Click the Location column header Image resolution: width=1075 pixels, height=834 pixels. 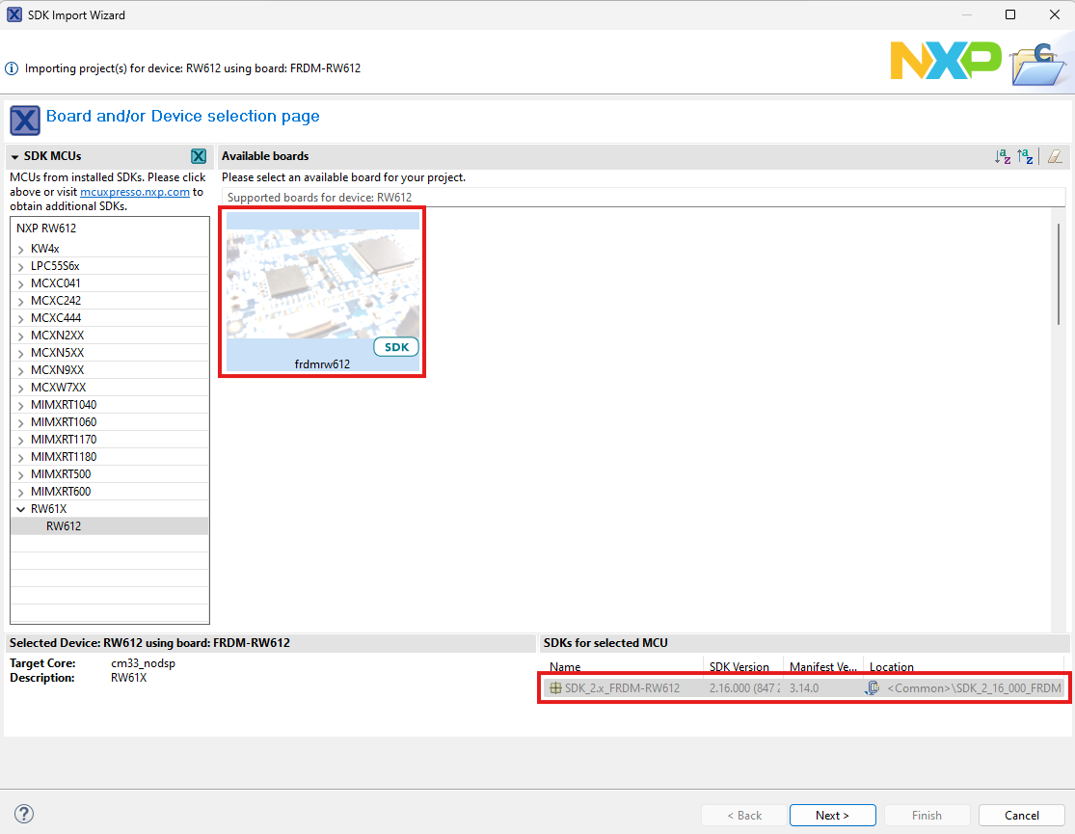click(x=892, y=667)
